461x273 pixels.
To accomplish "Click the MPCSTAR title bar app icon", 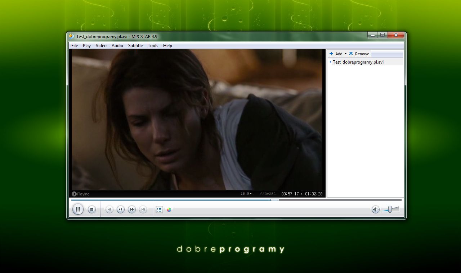I will click(72, 36).
